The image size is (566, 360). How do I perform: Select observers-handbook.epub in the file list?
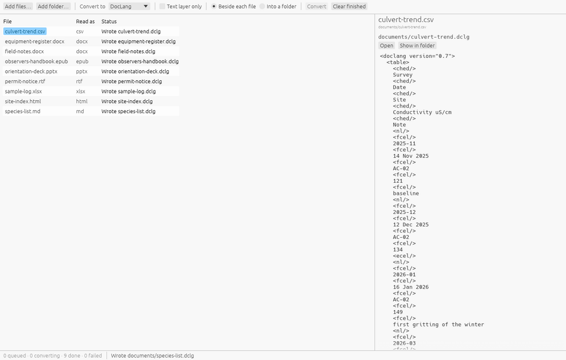[36, 61]
